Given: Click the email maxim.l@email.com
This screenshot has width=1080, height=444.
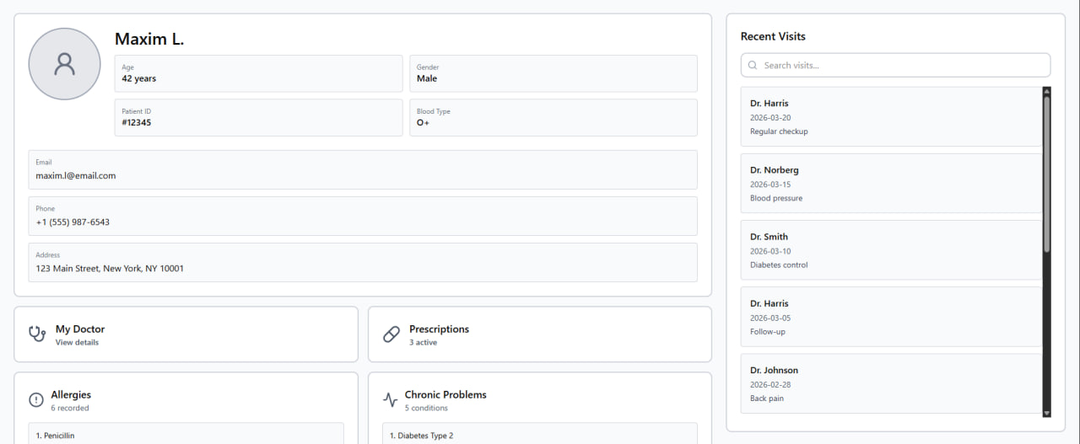Looking at the screenshot, I should [x=76, y=176].
